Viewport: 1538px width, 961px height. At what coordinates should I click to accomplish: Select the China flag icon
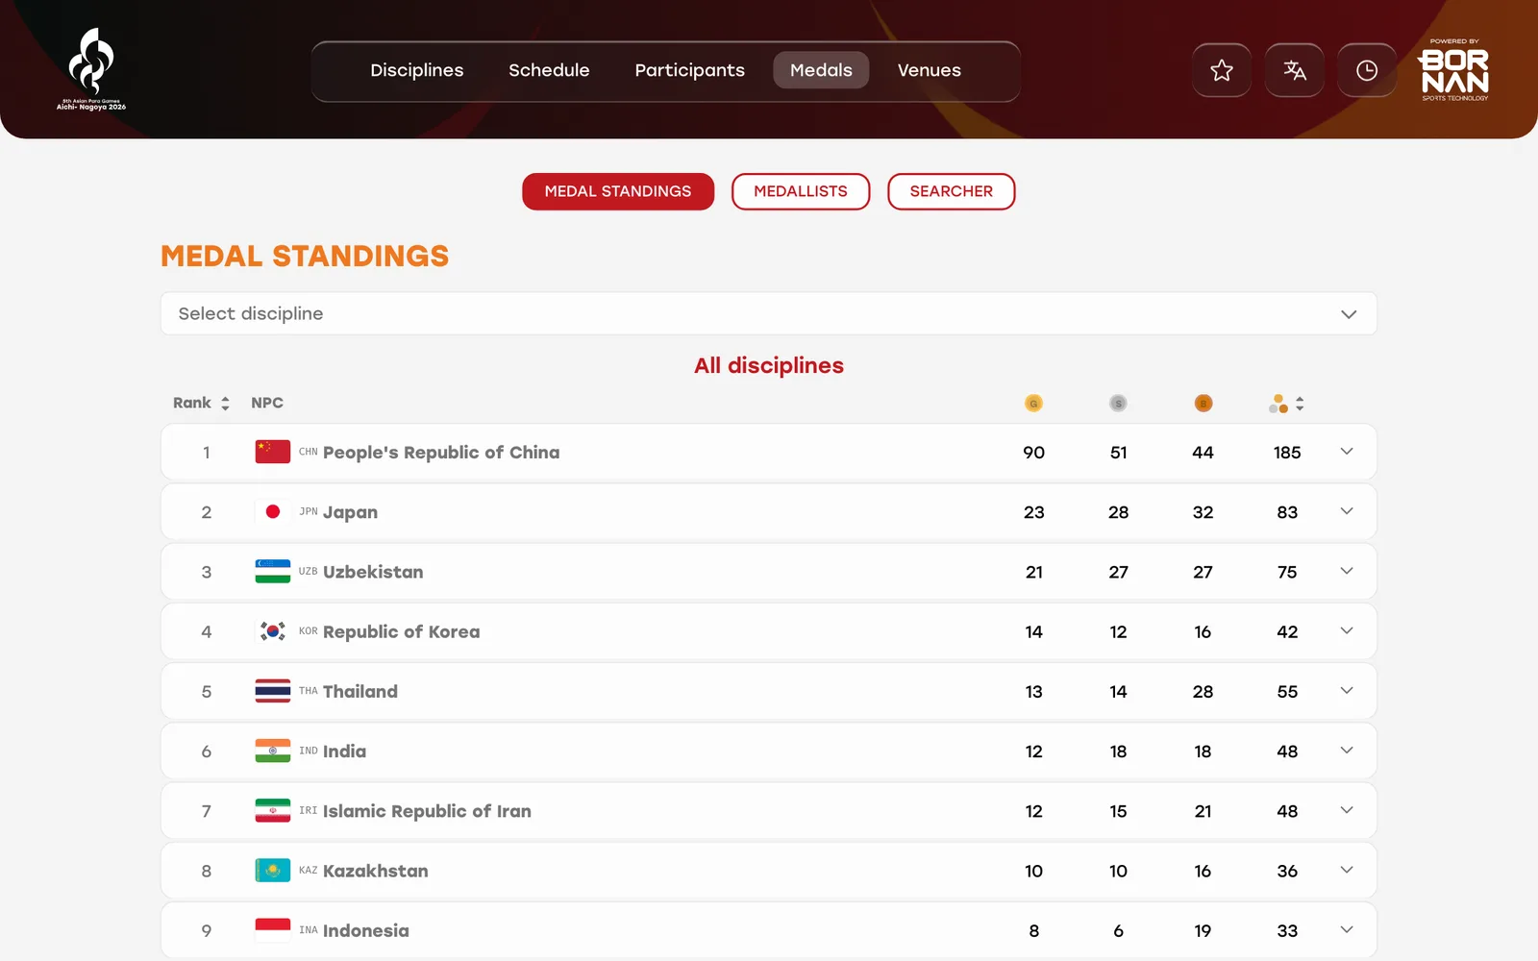tap(273, 452)
